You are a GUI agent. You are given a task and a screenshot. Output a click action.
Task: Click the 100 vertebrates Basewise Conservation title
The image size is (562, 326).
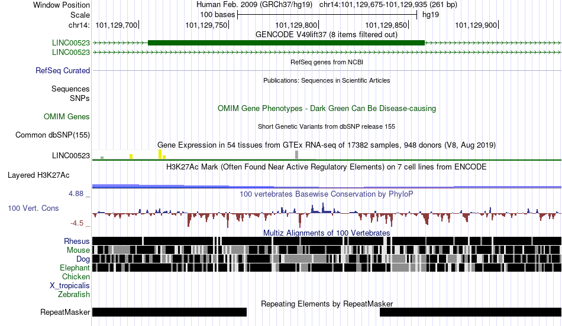(327, 194)
